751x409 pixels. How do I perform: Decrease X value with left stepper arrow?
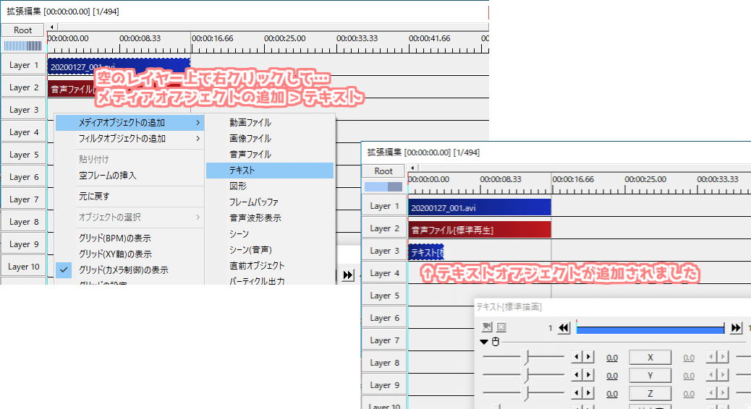click(x=577, y=357)
